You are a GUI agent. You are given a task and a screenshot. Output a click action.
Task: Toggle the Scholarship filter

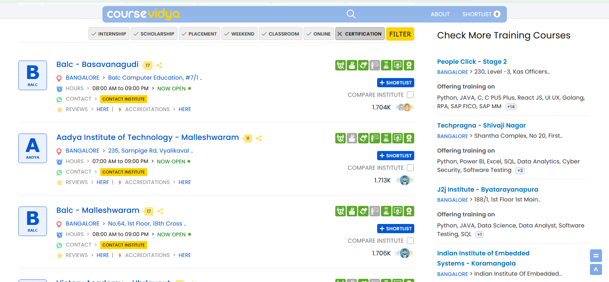coord(154,34)
